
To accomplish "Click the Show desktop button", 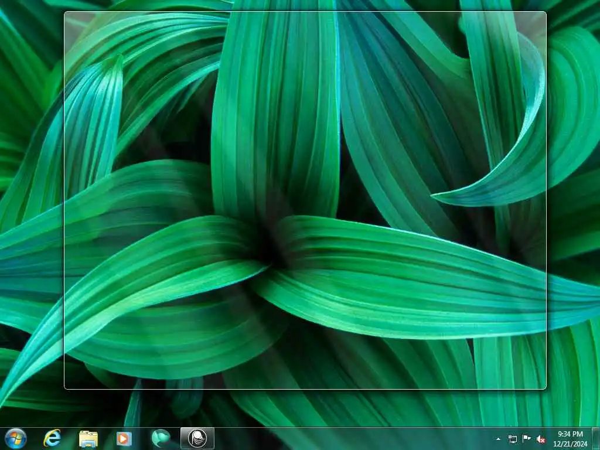I will pos(596,439).
